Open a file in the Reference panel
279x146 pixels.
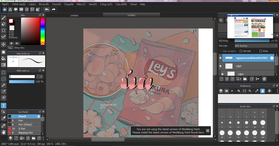[226, 91]
